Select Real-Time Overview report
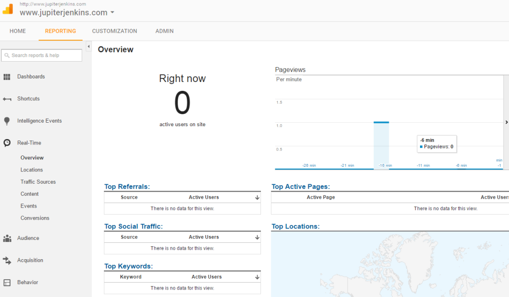The width and height of the screenshot is (509, 297). (32, 157)
